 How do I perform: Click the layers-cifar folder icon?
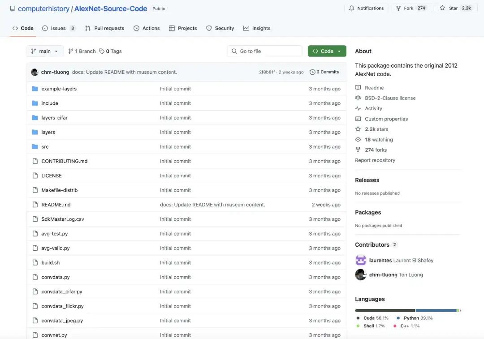point(35,118)
